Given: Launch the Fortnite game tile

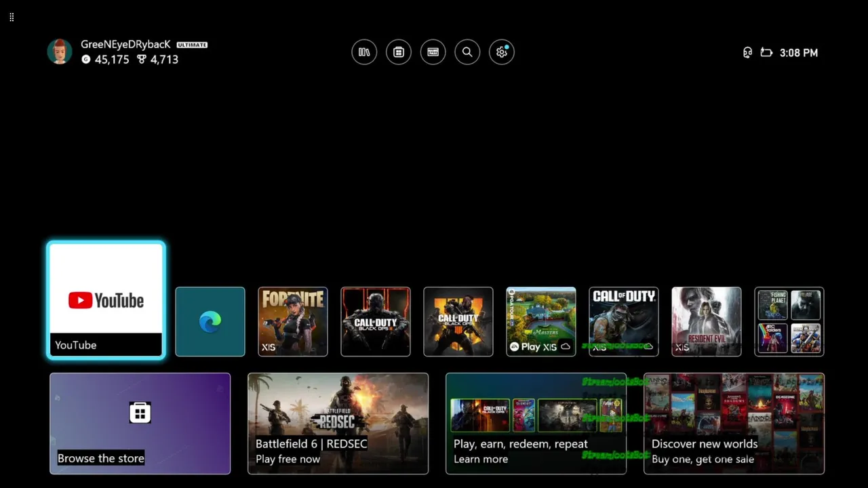Looking at the screenshot, I should coord(293,321).
